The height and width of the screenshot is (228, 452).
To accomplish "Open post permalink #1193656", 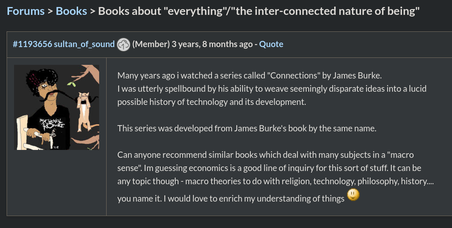I will [x=32, y=44].
